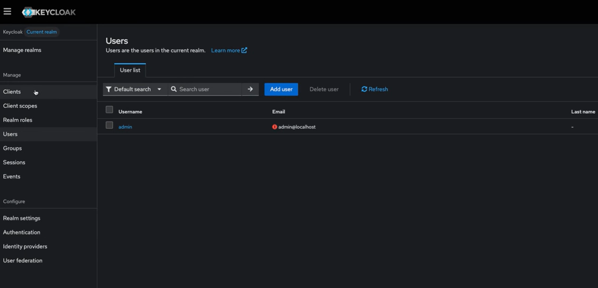Go to Realm settings in sidebar

[22, 218]
